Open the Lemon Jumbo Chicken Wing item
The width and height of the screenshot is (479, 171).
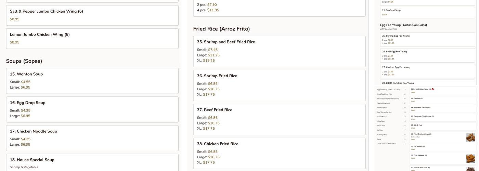92,39
